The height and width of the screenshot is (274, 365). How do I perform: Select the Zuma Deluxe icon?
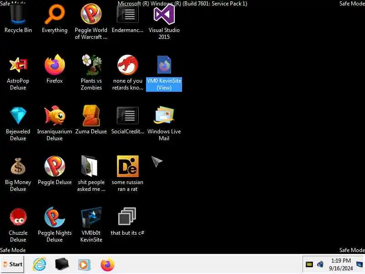click(91, 116)
